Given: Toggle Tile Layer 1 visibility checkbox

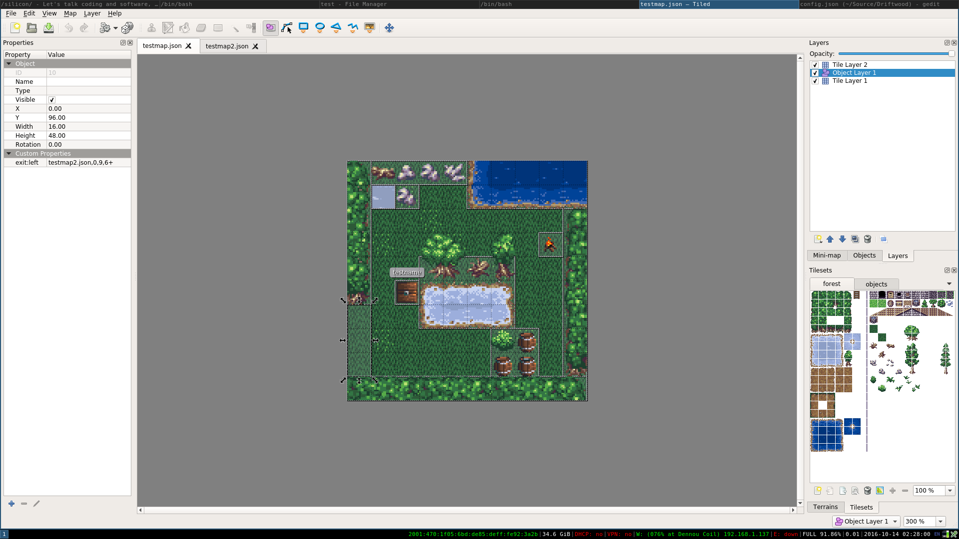Looking at the screenshot, I should pos(815,81).
